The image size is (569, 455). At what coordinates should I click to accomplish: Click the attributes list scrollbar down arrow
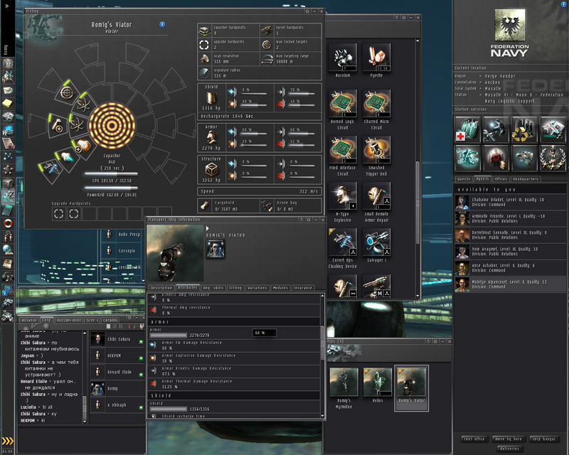(x=322, y=416)
